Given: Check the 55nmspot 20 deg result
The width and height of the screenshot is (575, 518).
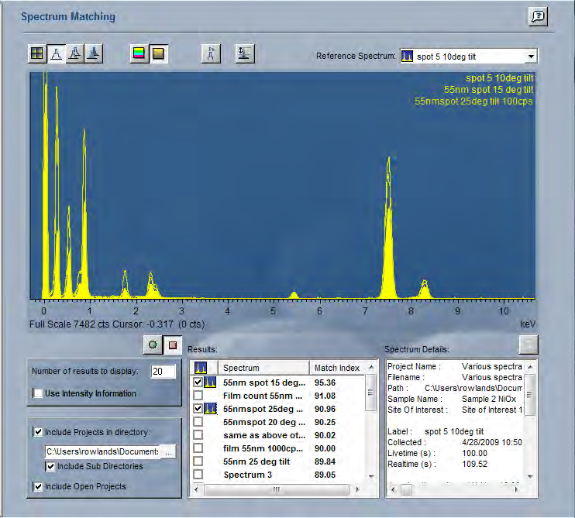Looking at the screenshot, I should click(x=198, y=422).
